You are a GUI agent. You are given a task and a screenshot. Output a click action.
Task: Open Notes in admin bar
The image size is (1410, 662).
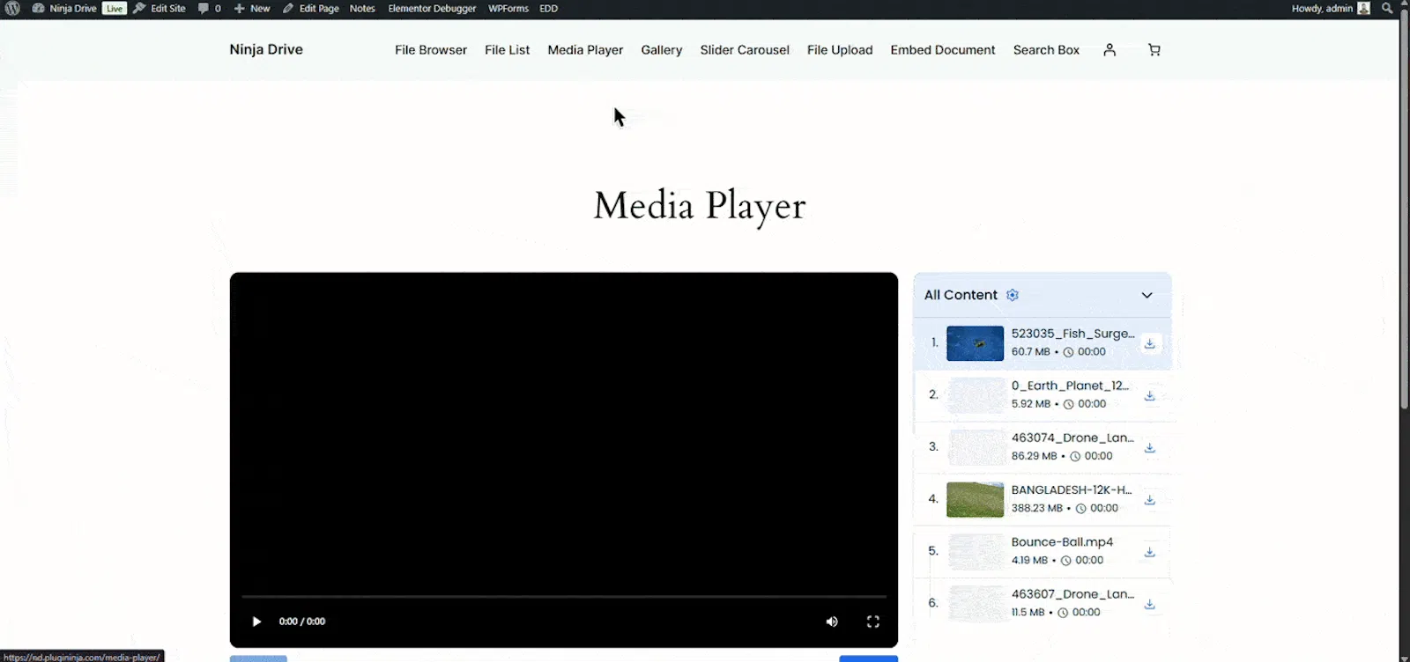[x=362, y=9]
